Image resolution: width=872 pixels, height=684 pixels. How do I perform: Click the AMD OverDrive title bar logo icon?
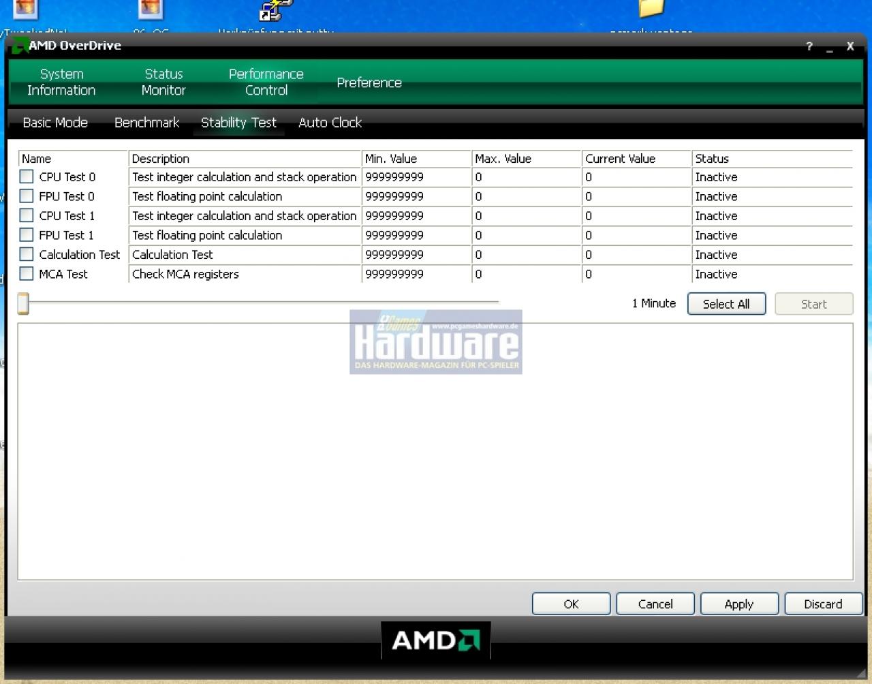[x=19, y=46]
